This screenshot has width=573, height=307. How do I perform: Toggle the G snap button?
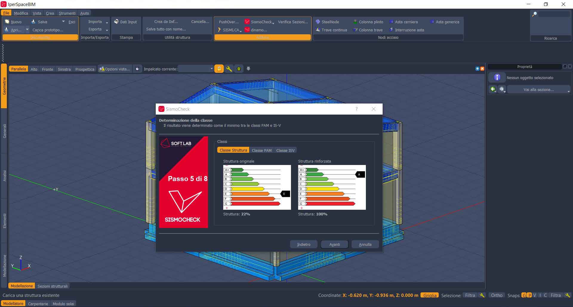coord(524,295)
